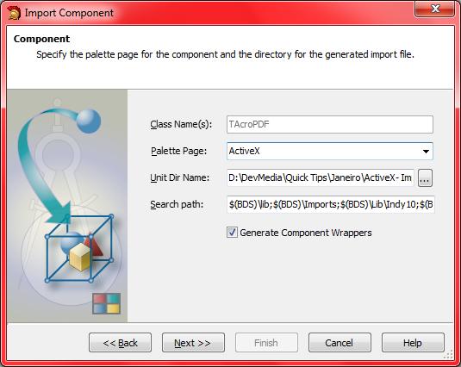Image resolution: width=461 pixels, height=367 pixels.
Task: Click the Delphi helmet icon in title bar
Action: [14, 13]
